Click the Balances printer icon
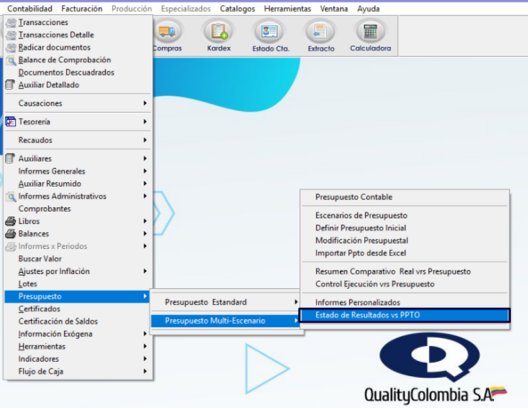Screen dimensions: 528x409 click(x=11, y=234)
